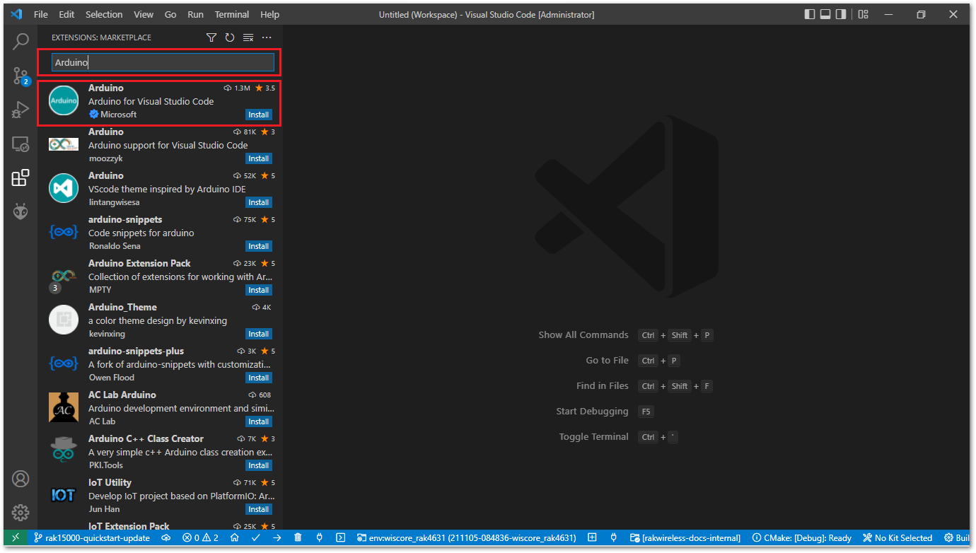
Task: Install AC Lab Arduino extension
Action: pos(258,421)
